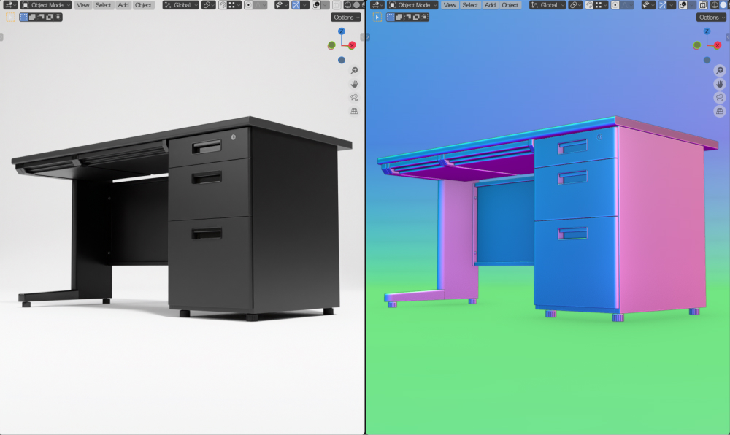This screenshot has width=730, height=435.
Task: Open the Object menu in left viewport
Action: coord(143,5)
